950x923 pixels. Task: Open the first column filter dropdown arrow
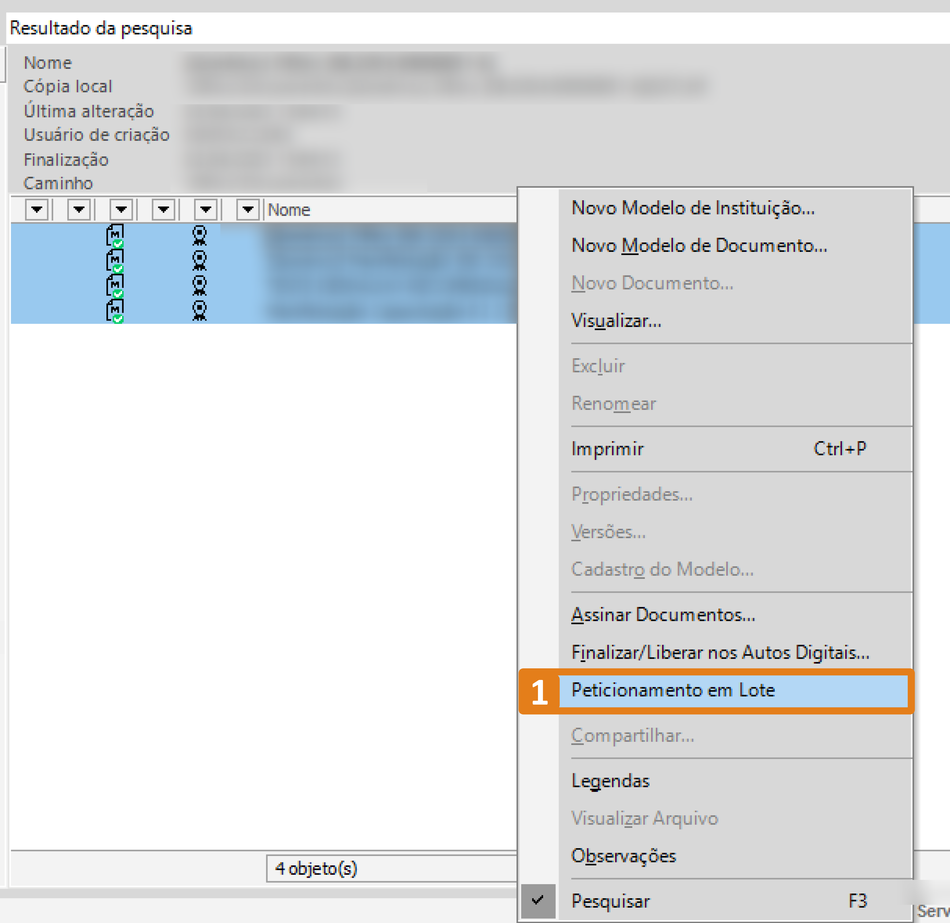[x=37, y=210]
